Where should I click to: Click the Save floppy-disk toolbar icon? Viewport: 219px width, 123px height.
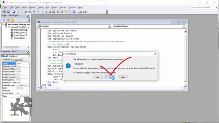click(14, 12)
